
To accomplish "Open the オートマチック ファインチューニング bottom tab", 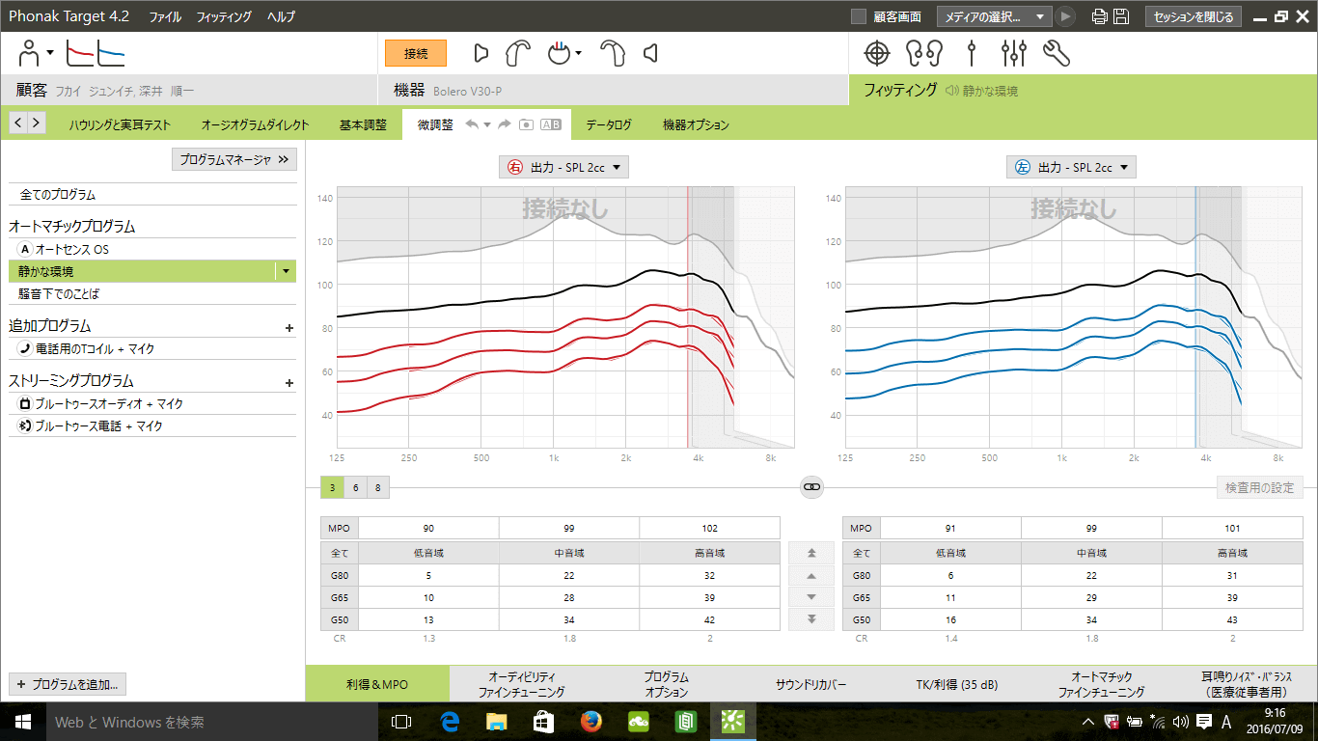I will coord(1101,684).
